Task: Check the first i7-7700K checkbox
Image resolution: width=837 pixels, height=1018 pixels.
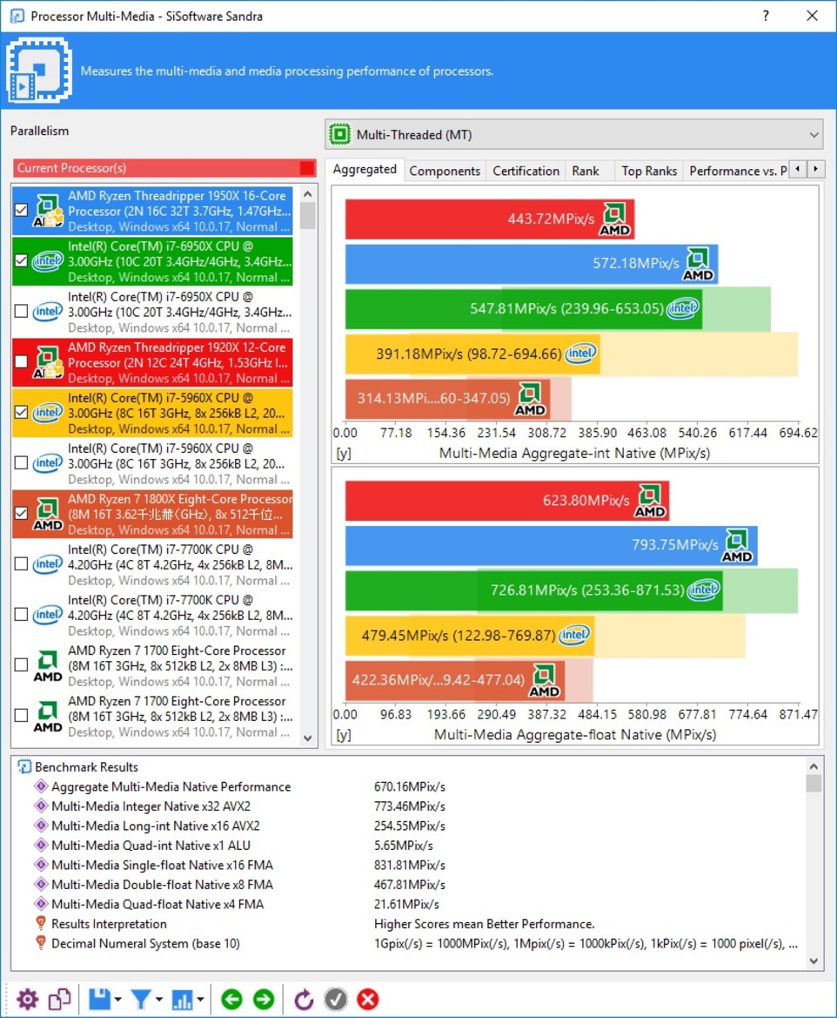Action: pos(22,563)
